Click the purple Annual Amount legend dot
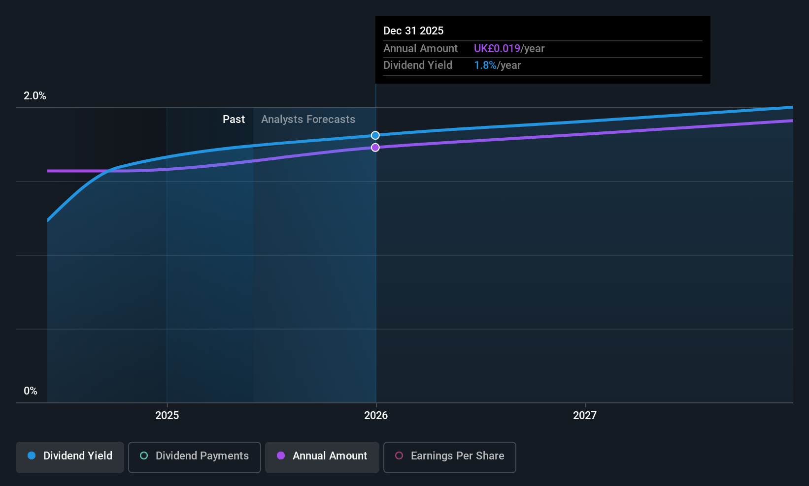Screen dimensions: 809x486 pyautogui.click(x=281, y=456)
